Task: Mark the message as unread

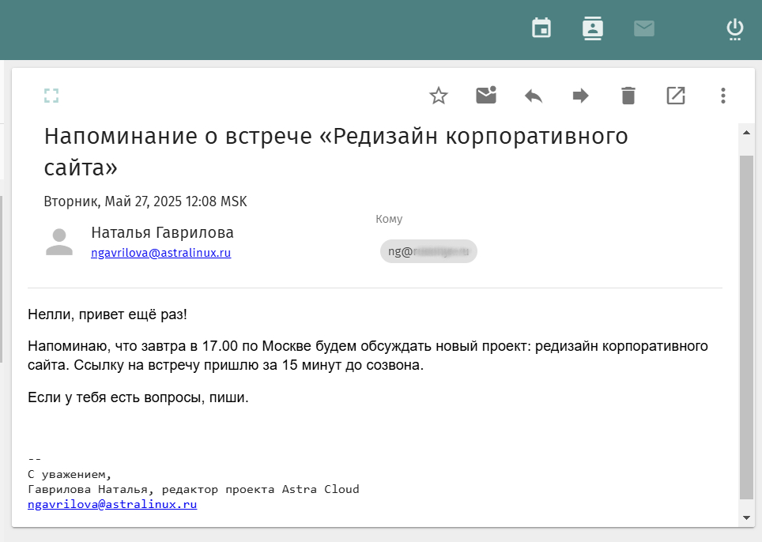Action: pyautogui.click(x=486, y=95)
